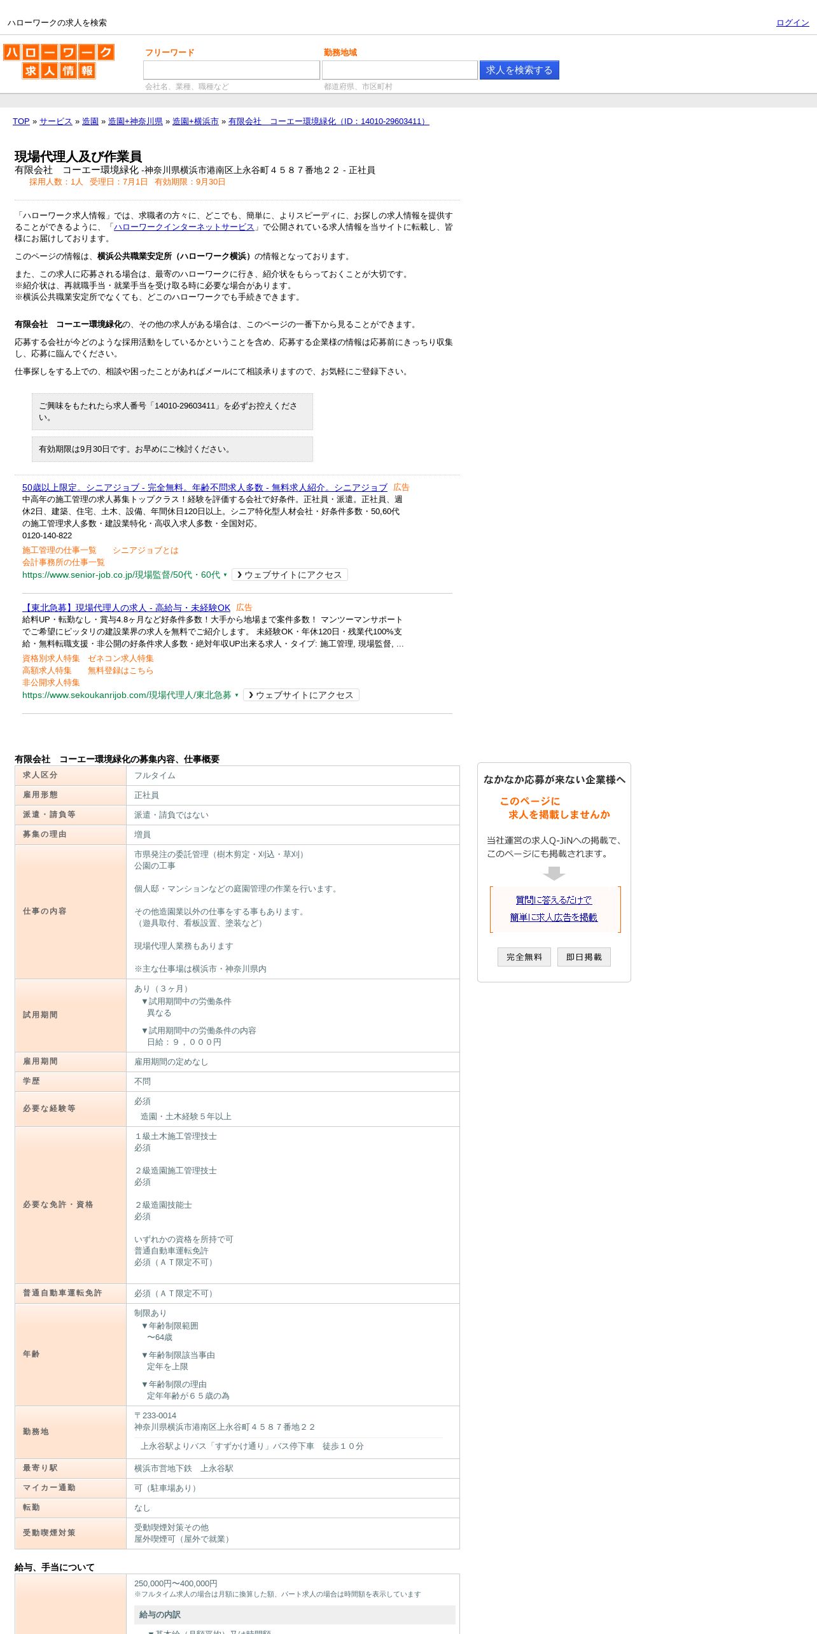
Task: Select the 〜64歳 age limit text
Action: click(x=160, y=1337)
